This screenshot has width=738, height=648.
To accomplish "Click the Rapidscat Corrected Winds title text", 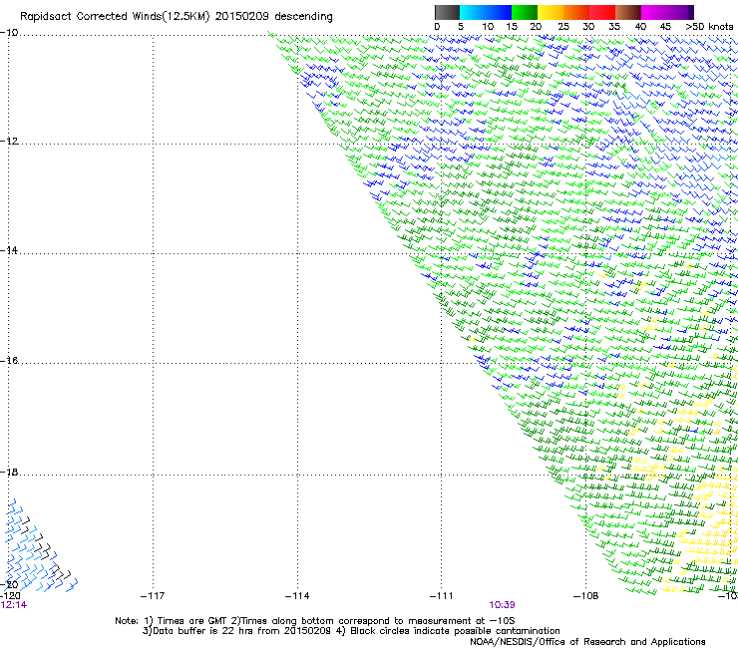I will 177,17.
